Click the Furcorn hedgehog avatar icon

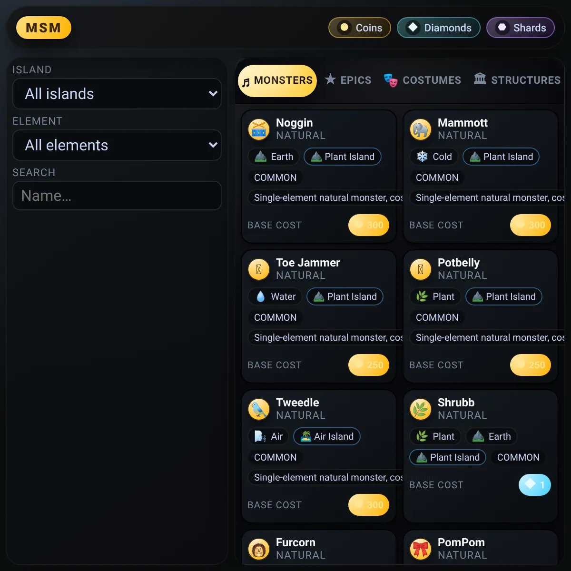259,549
